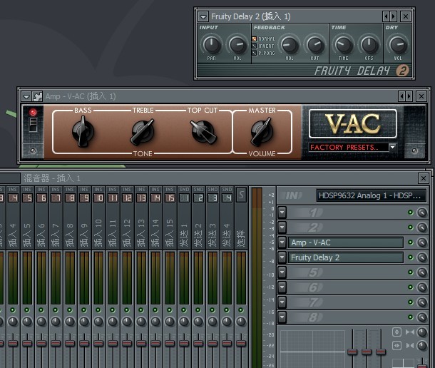435x368 pixels.
Task: Open Amp - V-AC slot menu arrow
Action: click(x=282, y=242)
